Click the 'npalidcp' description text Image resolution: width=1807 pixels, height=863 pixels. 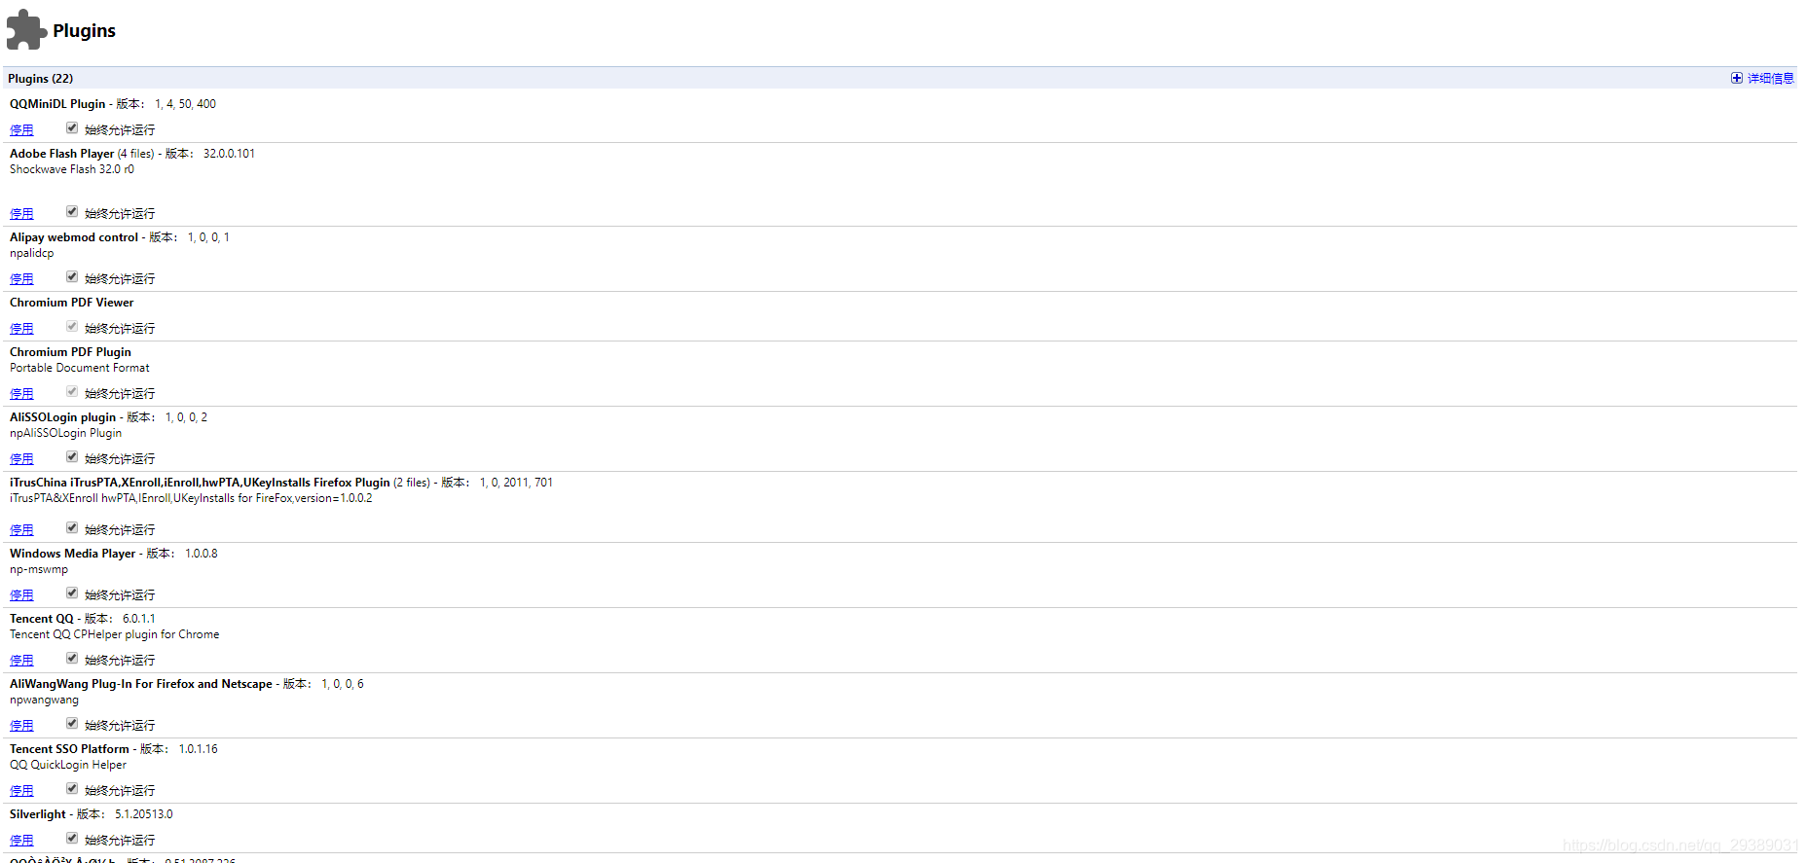pyautogui.click(x=32, y=253)
